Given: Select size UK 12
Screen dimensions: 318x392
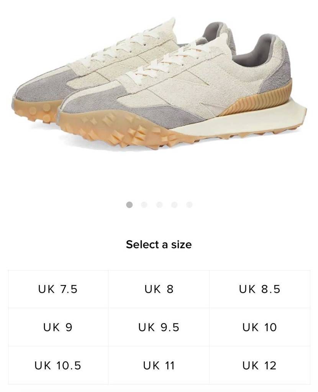Looking at the screenshot, I should coord(260,366).
